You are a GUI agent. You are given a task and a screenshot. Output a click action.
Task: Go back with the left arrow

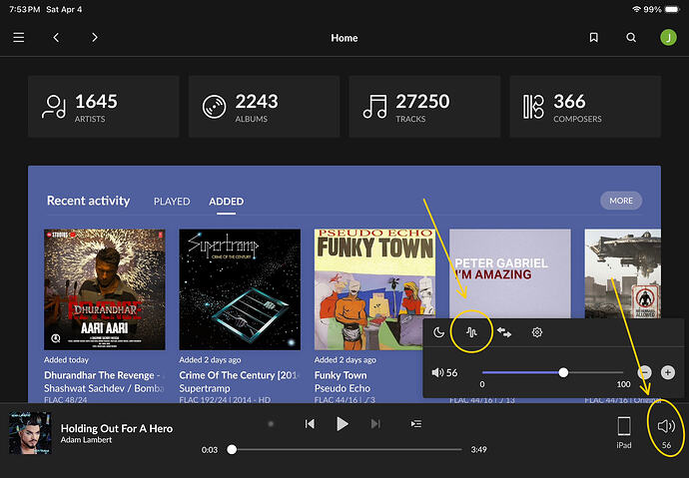coord(56,37)
